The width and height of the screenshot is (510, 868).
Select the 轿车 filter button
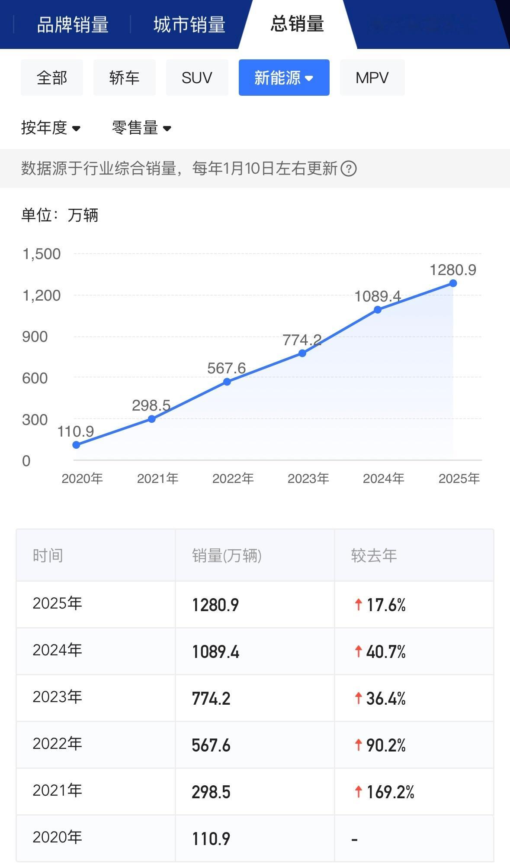125,78
